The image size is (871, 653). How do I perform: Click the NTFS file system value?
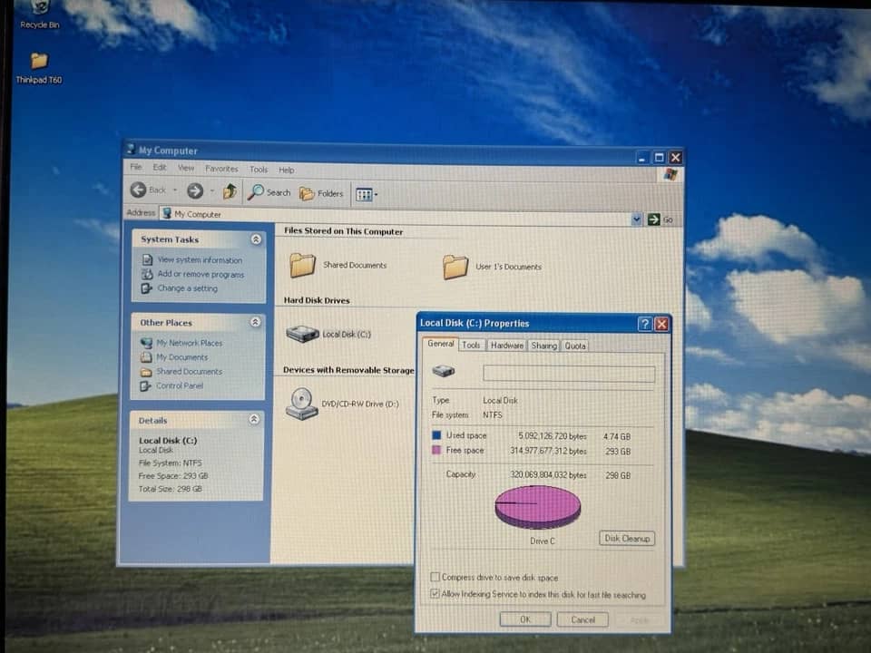(492, 414)
